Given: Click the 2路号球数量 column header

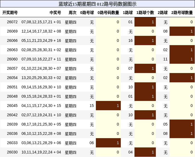Looking at the screenshot, I should tap(182, 13).
